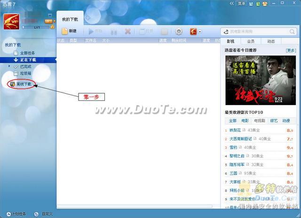Open the 我的下载 tab at top

pos(70,19)
